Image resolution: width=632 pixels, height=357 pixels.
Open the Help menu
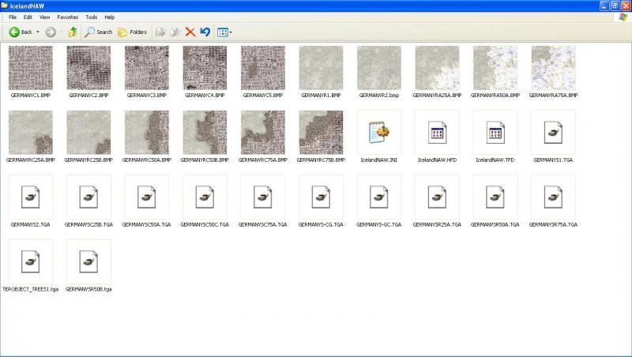(110, 17)
